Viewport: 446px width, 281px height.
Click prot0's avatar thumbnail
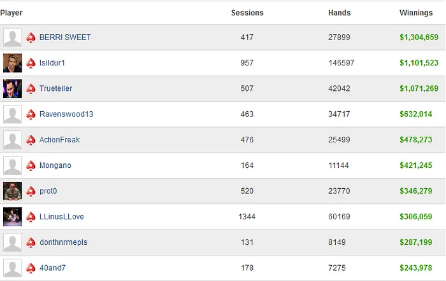click(x=12, y=191)
